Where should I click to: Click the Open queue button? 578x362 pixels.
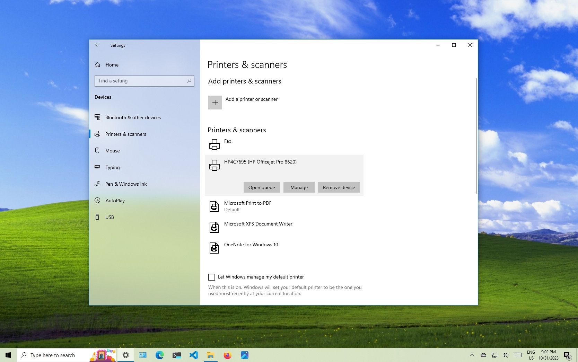pos(262,187)
